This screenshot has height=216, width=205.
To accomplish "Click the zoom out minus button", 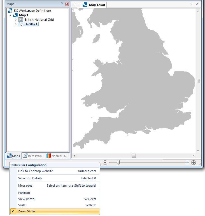I will click(105, 162).
